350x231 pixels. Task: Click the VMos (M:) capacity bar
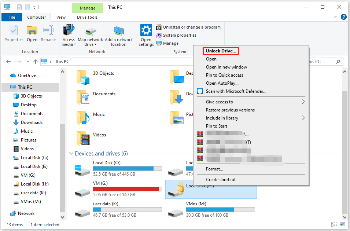click(x=220, y=210)
